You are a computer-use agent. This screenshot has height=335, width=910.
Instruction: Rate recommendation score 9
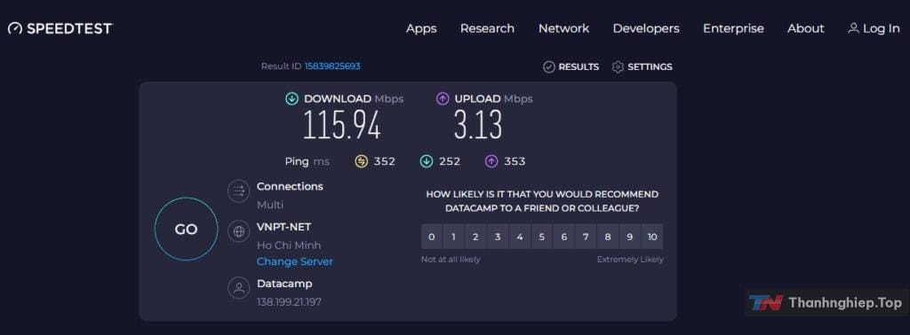[x=630, y=237]
